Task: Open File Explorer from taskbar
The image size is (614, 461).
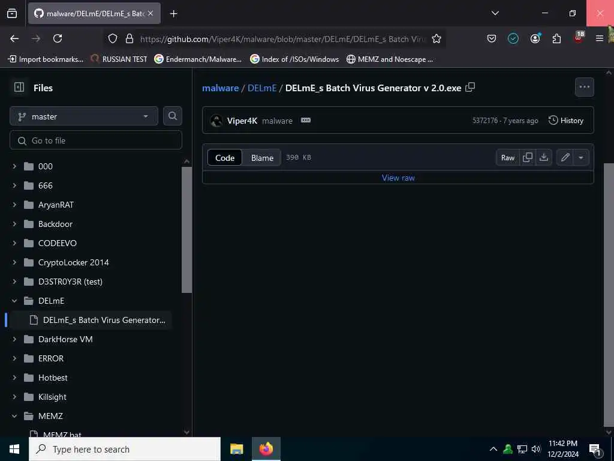Action: click(x=236, y=449)
